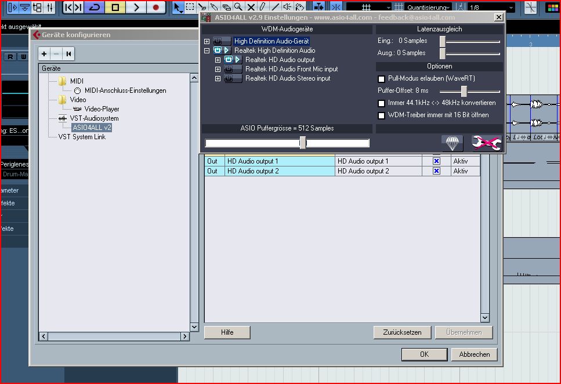561x384 pixels.
Task: Click the Cubase Stop transport button
Action: tap(115, 7)
